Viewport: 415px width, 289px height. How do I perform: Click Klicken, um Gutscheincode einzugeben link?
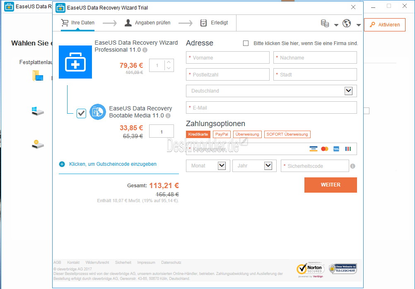coord(113,164)
